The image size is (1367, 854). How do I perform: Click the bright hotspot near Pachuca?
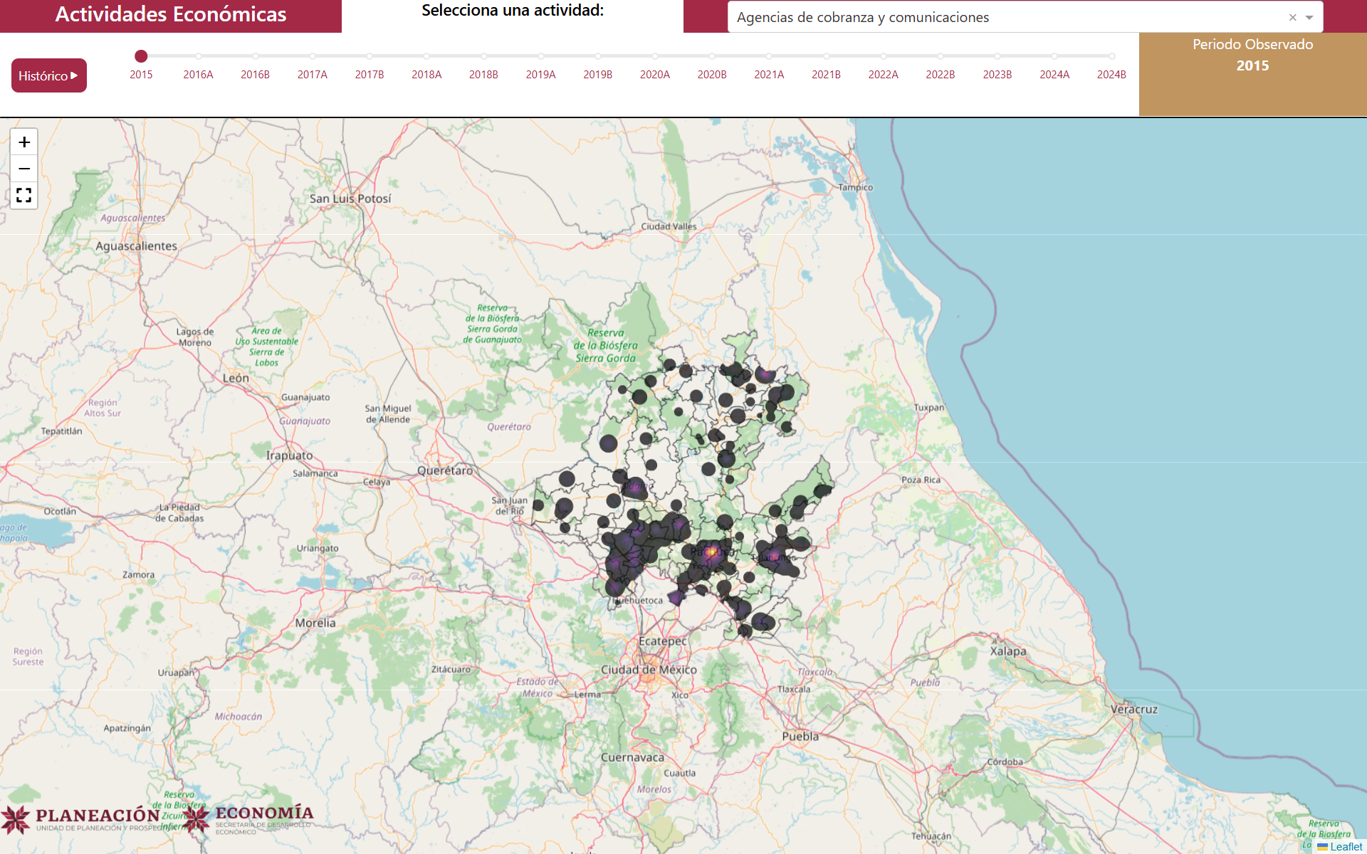(711, 552)
